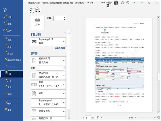
Task: Go to the 信息 (Info) page
Action: (9, 40)
